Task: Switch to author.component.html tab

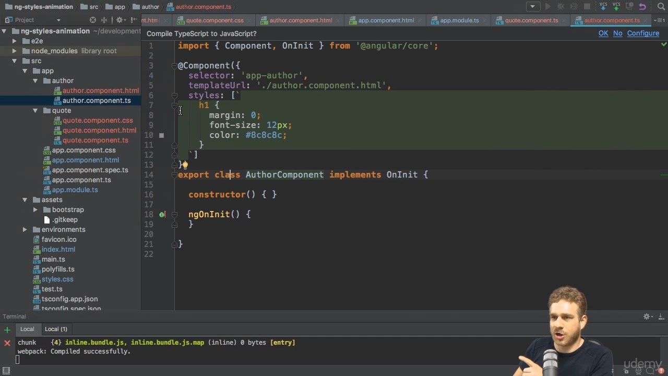Action: 301,20
